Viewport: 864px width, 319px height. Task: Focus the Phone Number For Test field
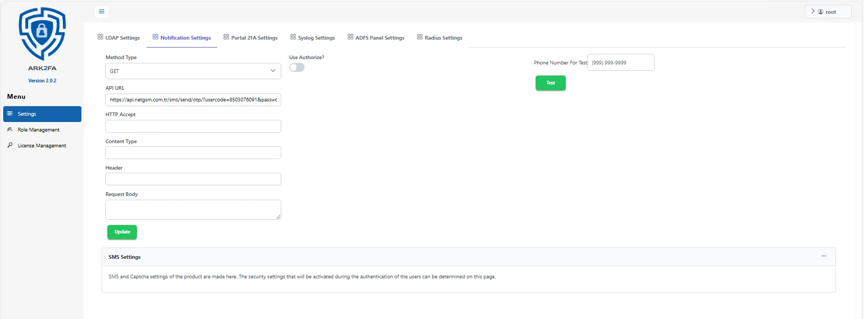pos(620,62)
